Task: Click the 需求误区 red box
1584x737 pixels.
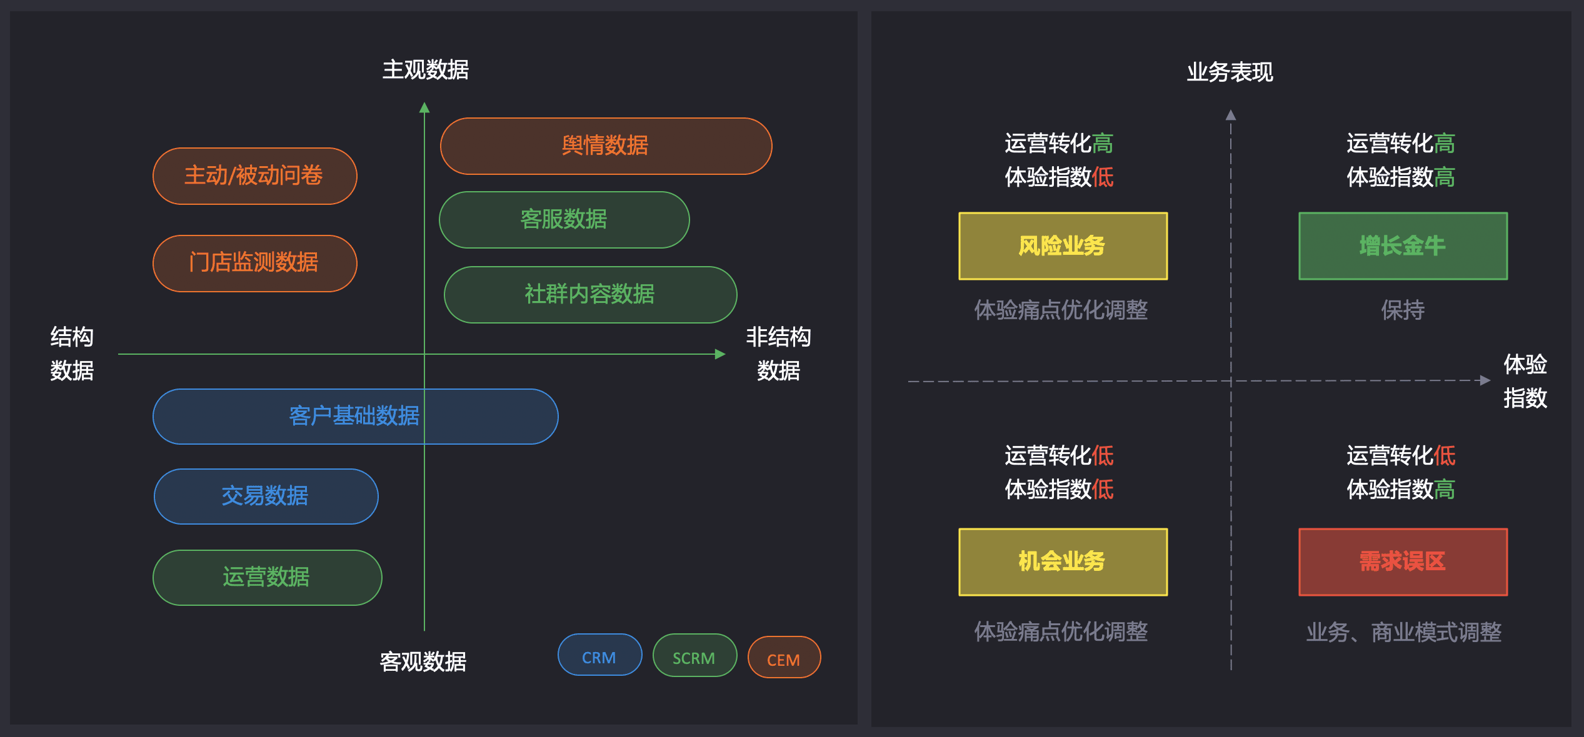Action: 1403,562
